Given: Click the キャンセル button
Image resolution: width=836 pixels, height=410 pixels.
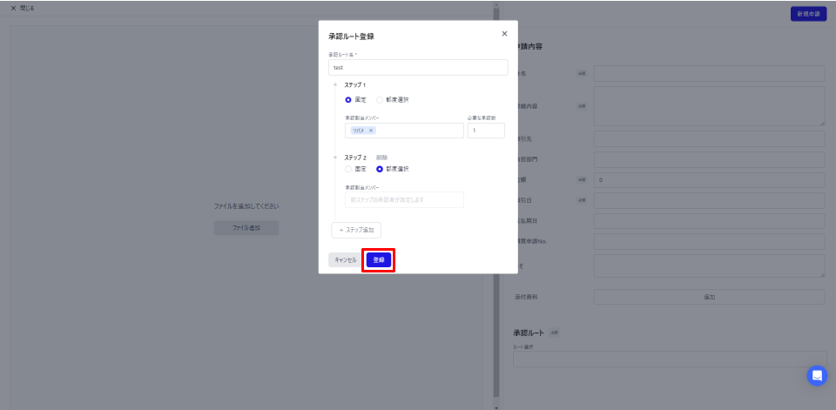Looking at the screenshot, I should (346, 260).
